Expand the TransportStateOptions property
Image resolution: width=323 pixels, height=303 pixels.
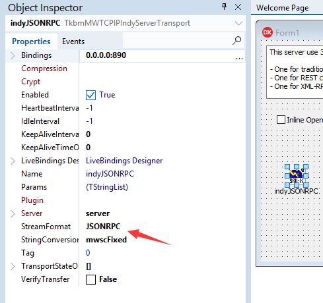point(13,266)
